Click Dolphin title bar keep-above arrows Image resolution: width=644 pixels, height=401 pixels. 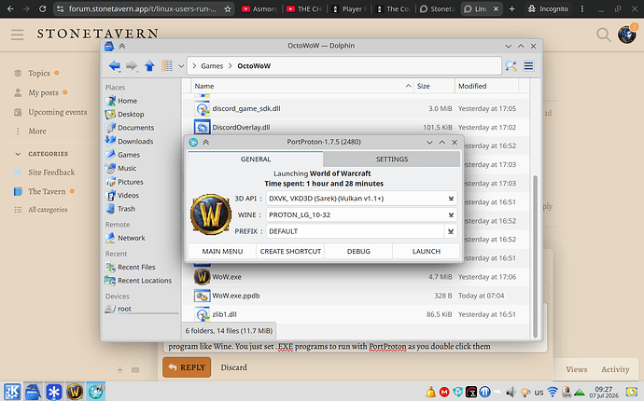click(122, 46)
